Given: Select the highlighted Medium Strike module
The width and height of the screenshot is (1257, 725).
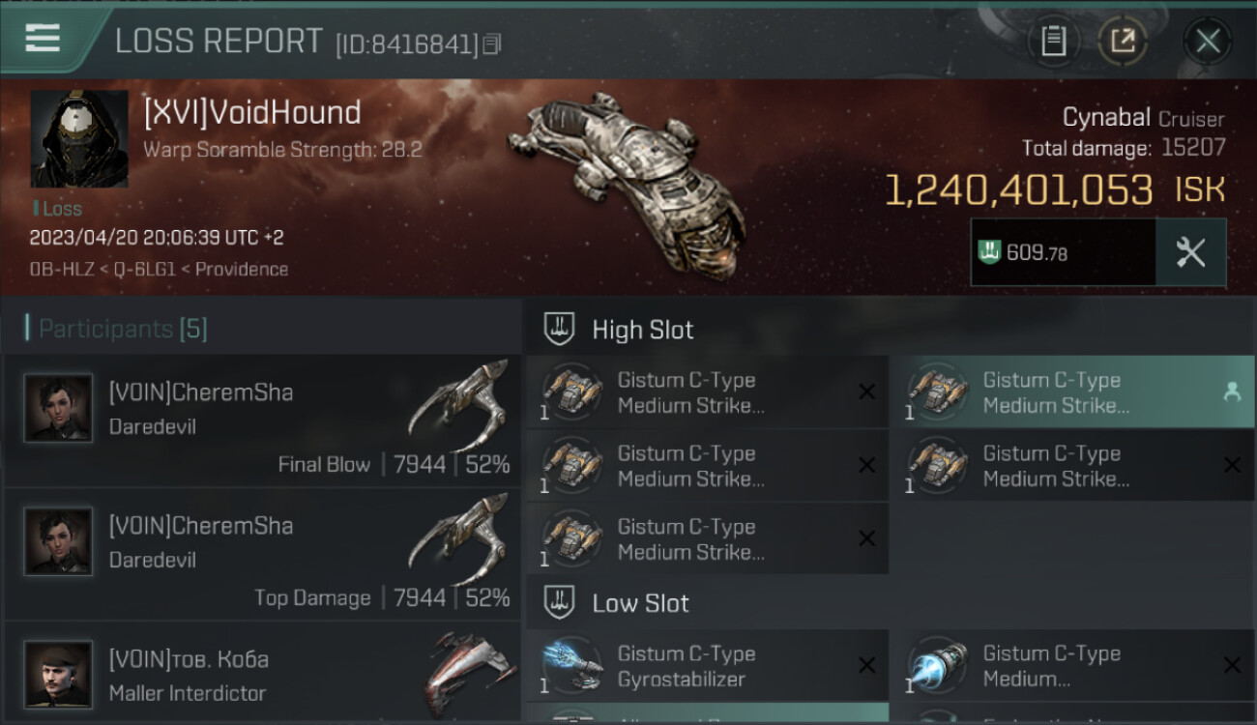Looking at the screenshot, I should [x=1072, y=392].
